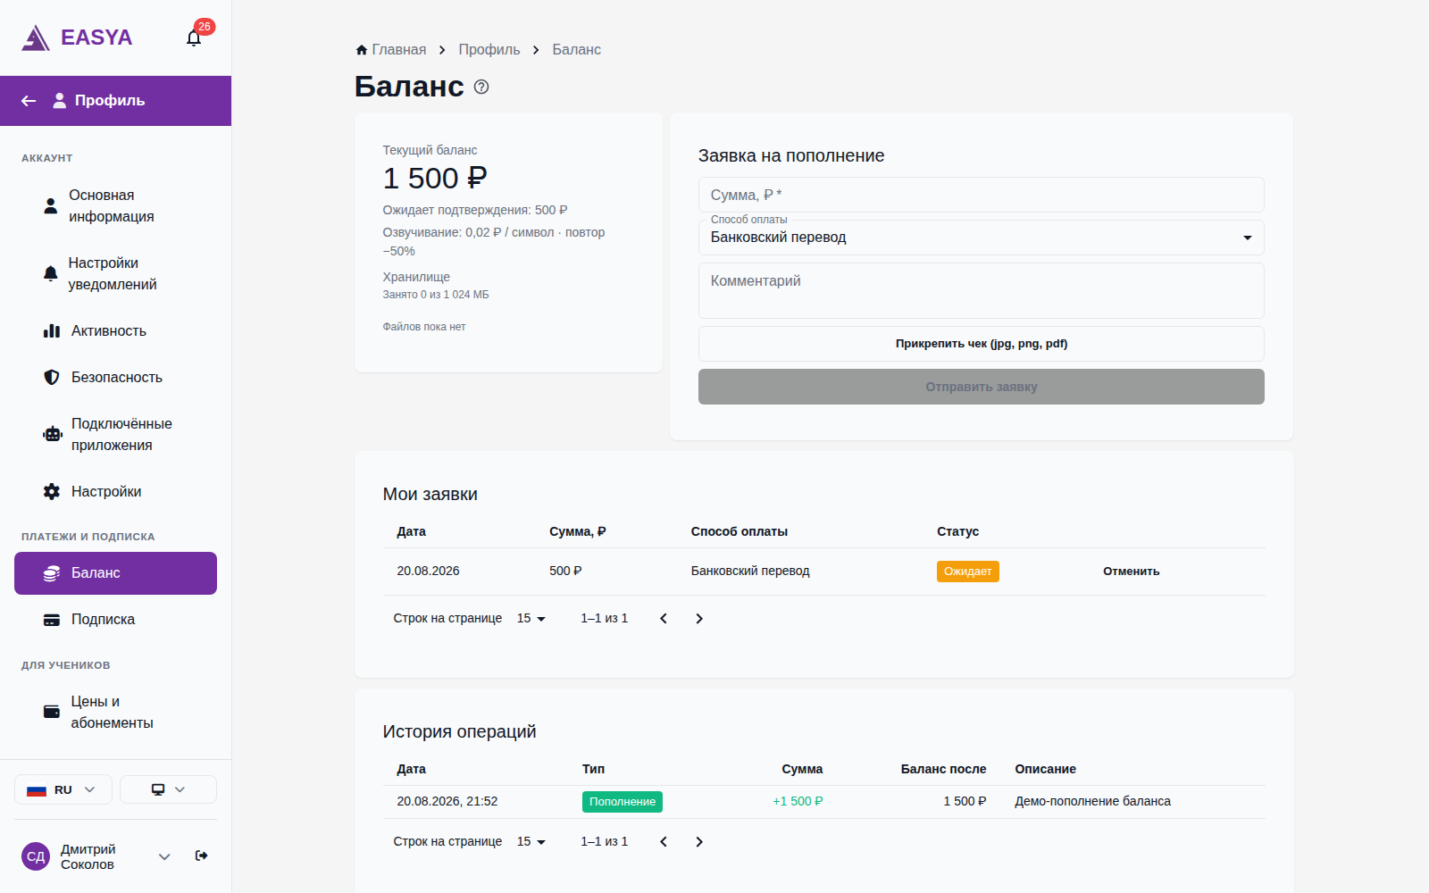Click home icon in Главная breadcrumb
This screenshot has height=893, width=1429.
tap(362, 50)
